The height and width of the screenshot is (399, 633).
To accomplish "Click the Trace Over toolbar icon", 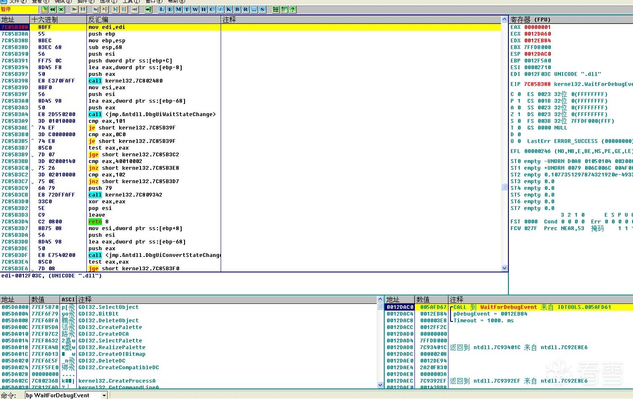I will (x=124, y=9).
